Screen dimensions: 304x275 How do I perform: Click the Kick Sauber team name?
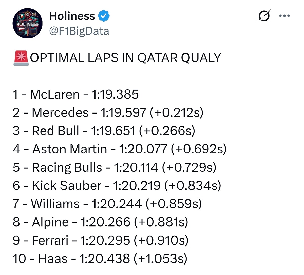click(x=66, y=186)
